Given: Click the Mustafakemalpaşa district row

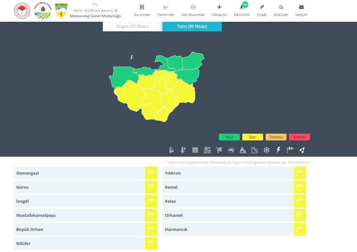Looking at the screenshot, I should [x=79, y=215].
